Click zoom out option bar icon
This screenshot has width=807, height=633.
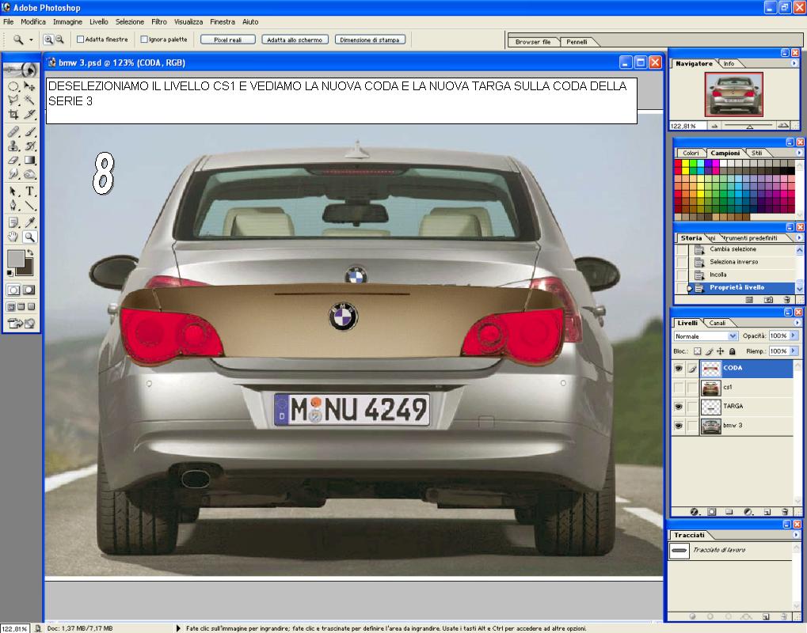(59, 40)
